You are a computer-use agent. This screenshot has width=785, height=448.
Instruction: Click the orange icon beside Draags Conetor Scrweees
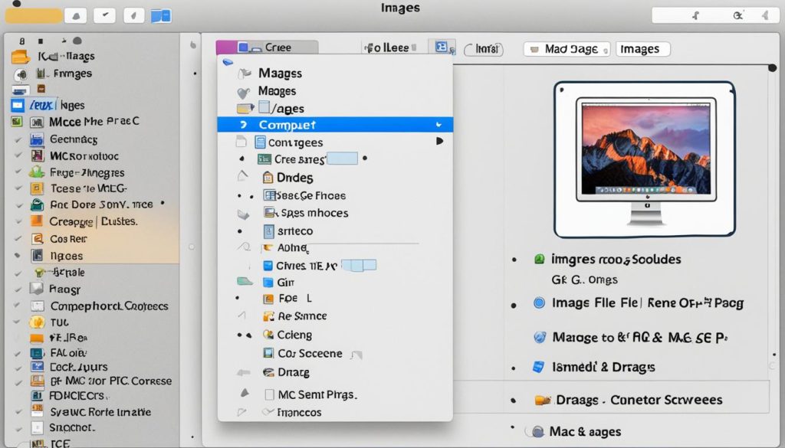click(543, 400)
